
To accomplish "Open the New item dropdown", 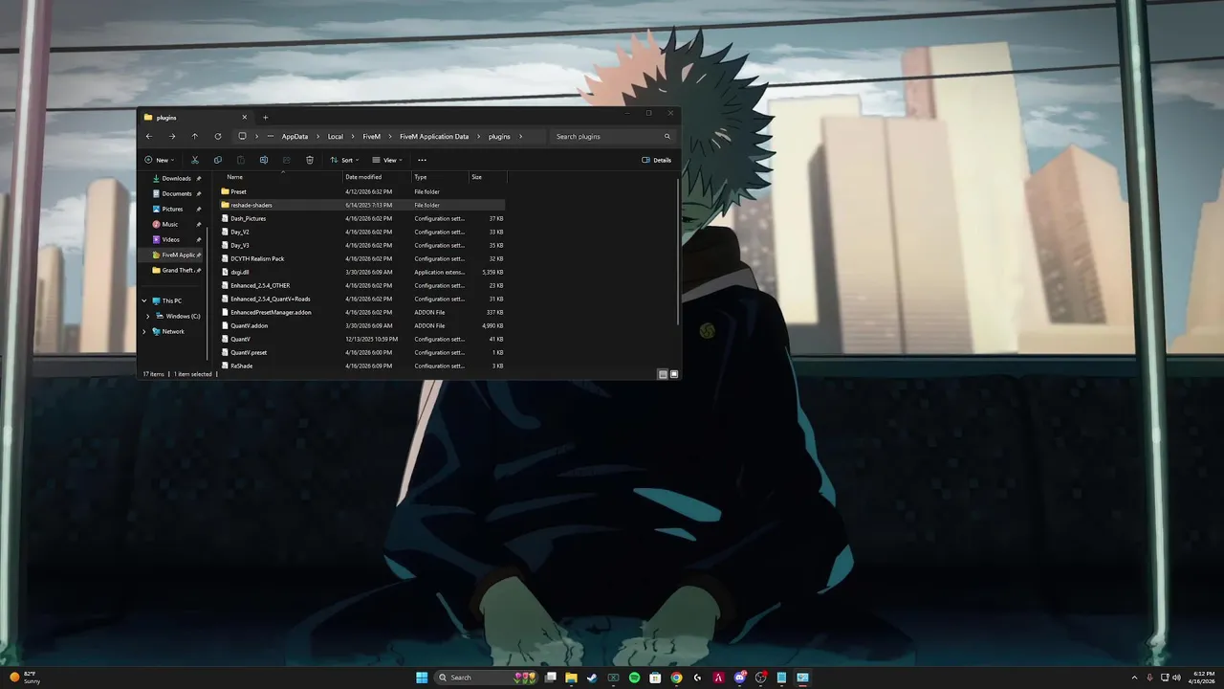I will 159,160.
